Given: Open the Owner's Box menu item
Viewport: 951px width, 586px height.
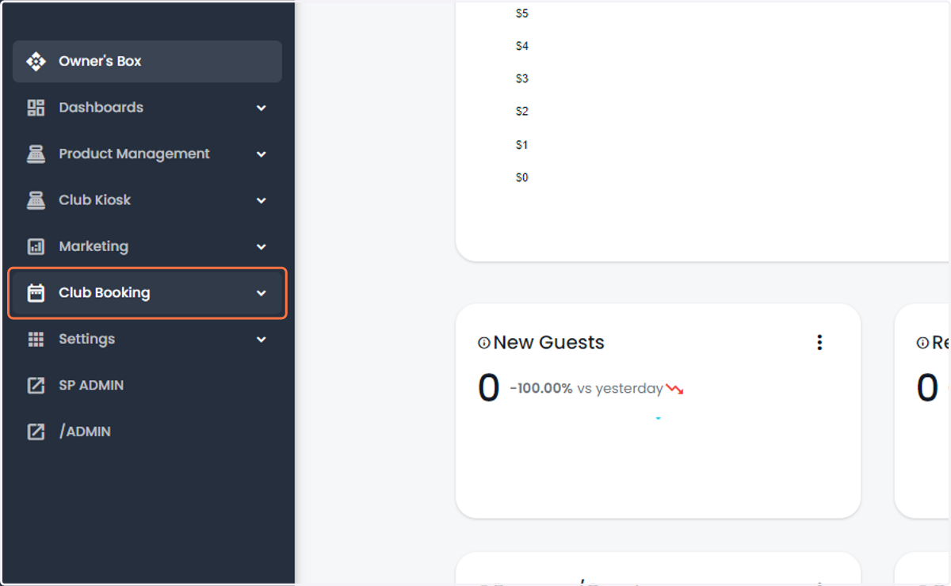Looking at the screenshot, I should tap(147, 62).
